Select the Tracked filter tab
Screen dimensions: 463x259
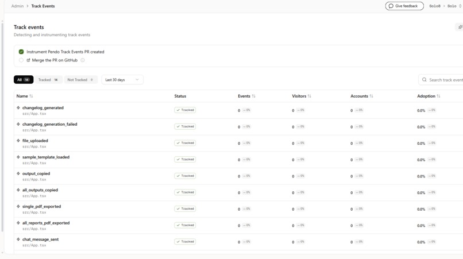(48, 80)
